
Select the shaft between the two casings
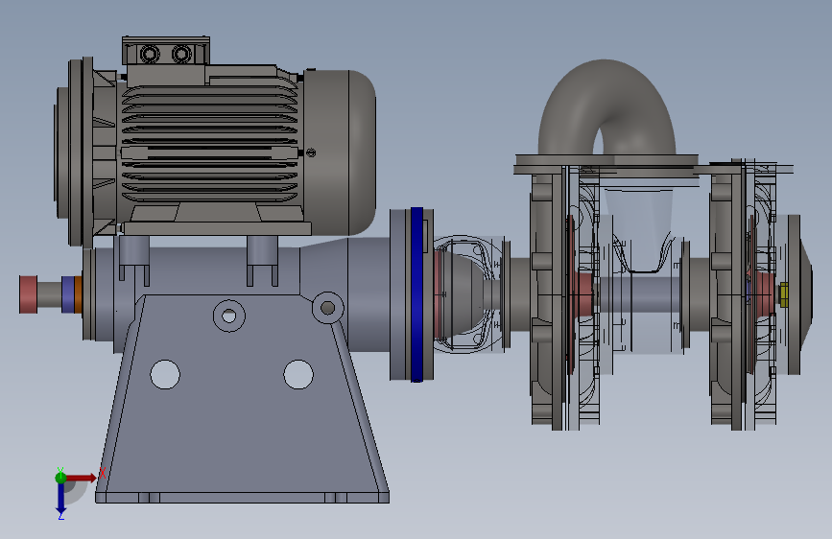click(638, 293)
